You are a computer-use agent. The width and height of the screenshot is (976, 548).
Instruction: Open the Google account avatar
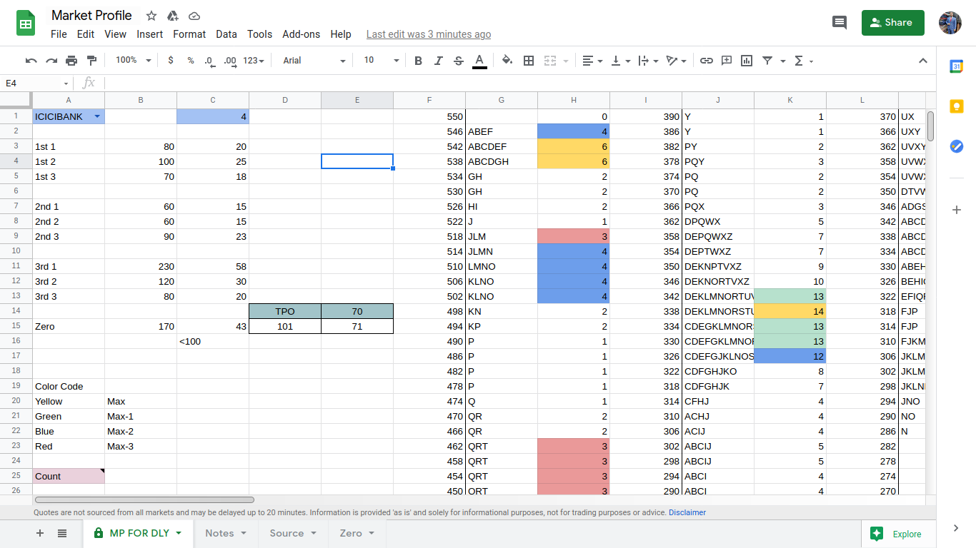950,22
